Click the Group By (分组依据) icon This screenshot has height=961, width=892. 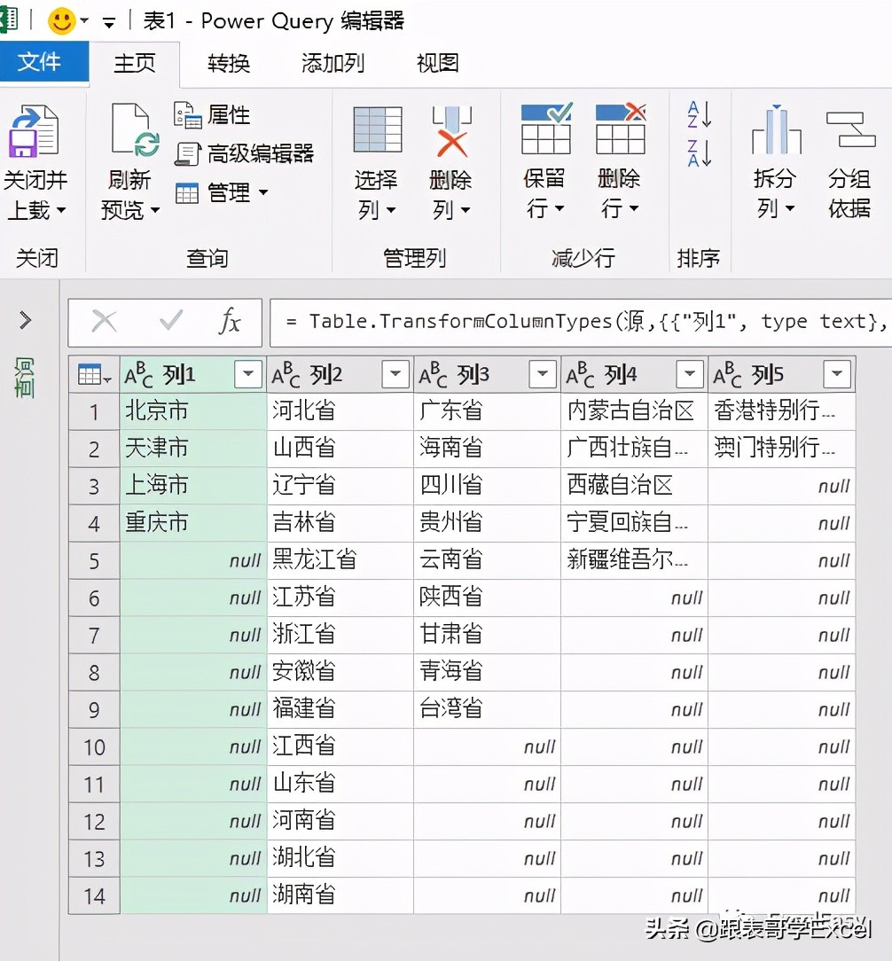click(850, 129)
